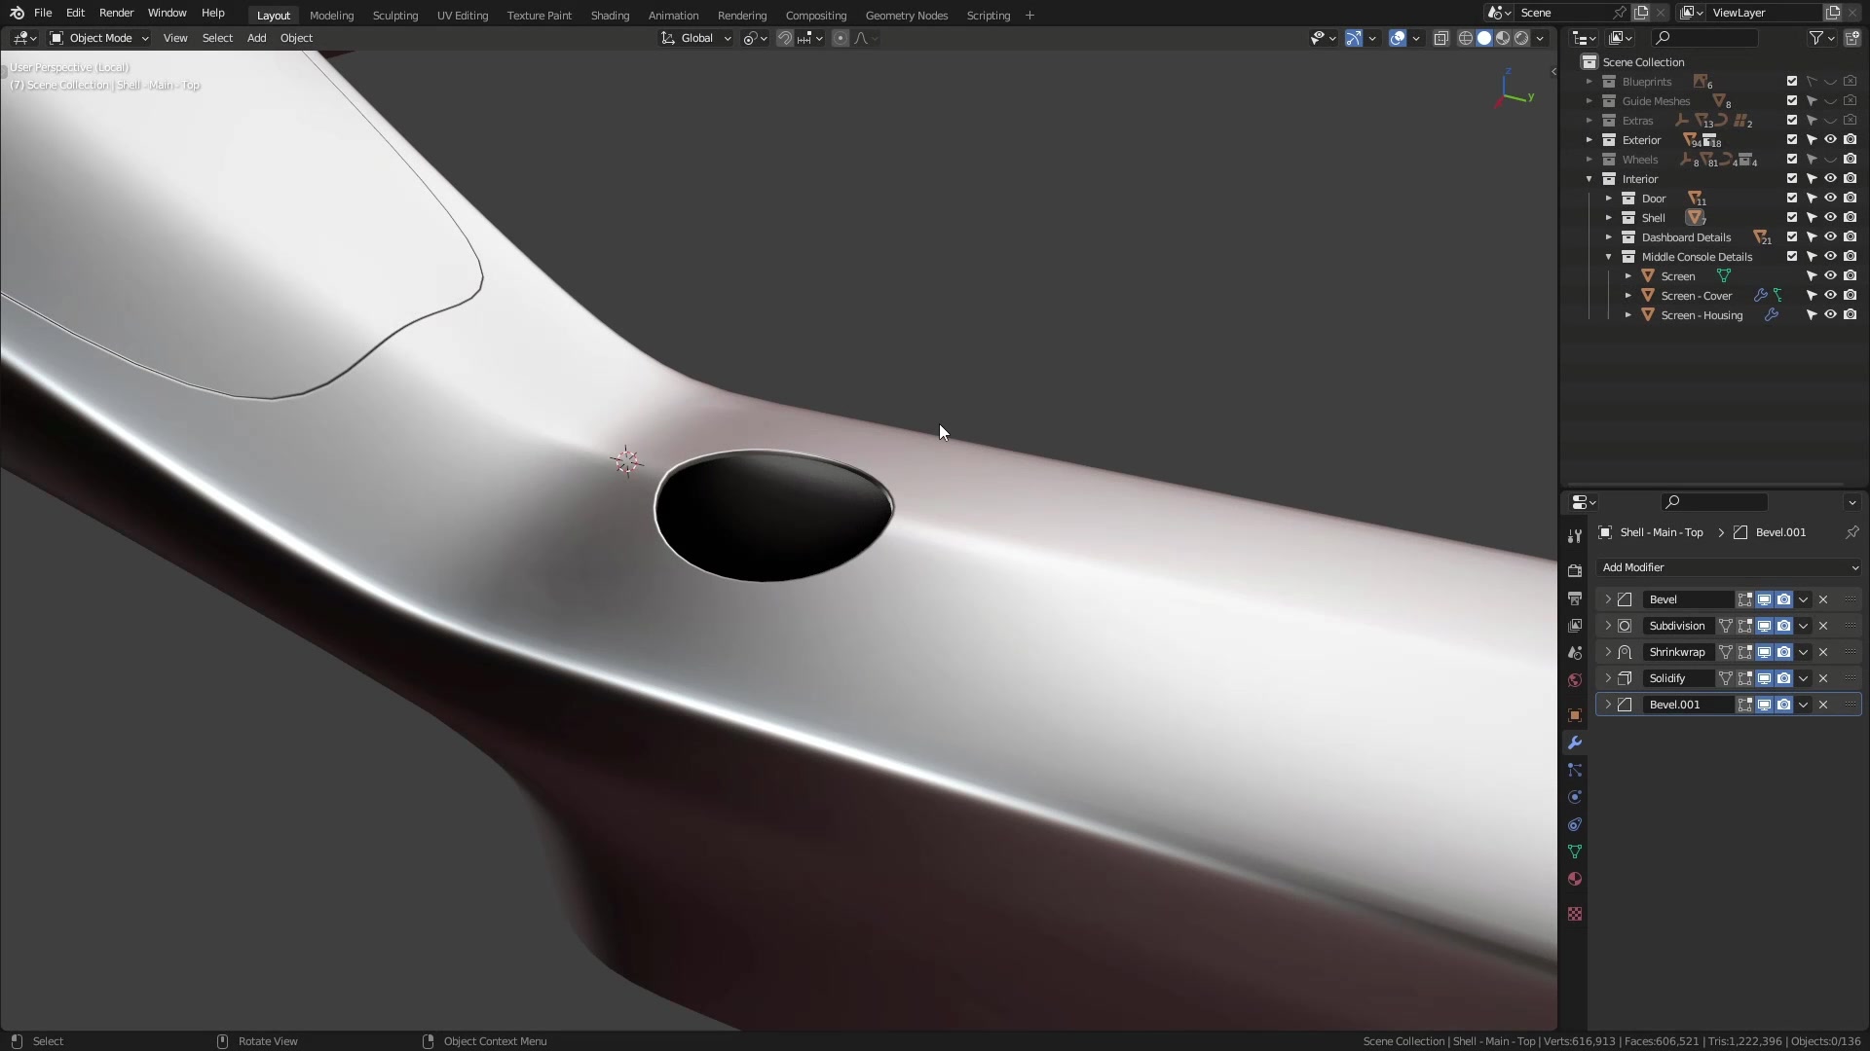Open the Edit menu

pos(75,13)
